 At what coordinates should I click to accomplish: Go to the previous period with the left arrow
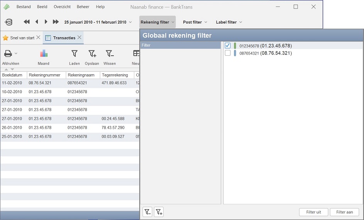(x=37, y=22)
